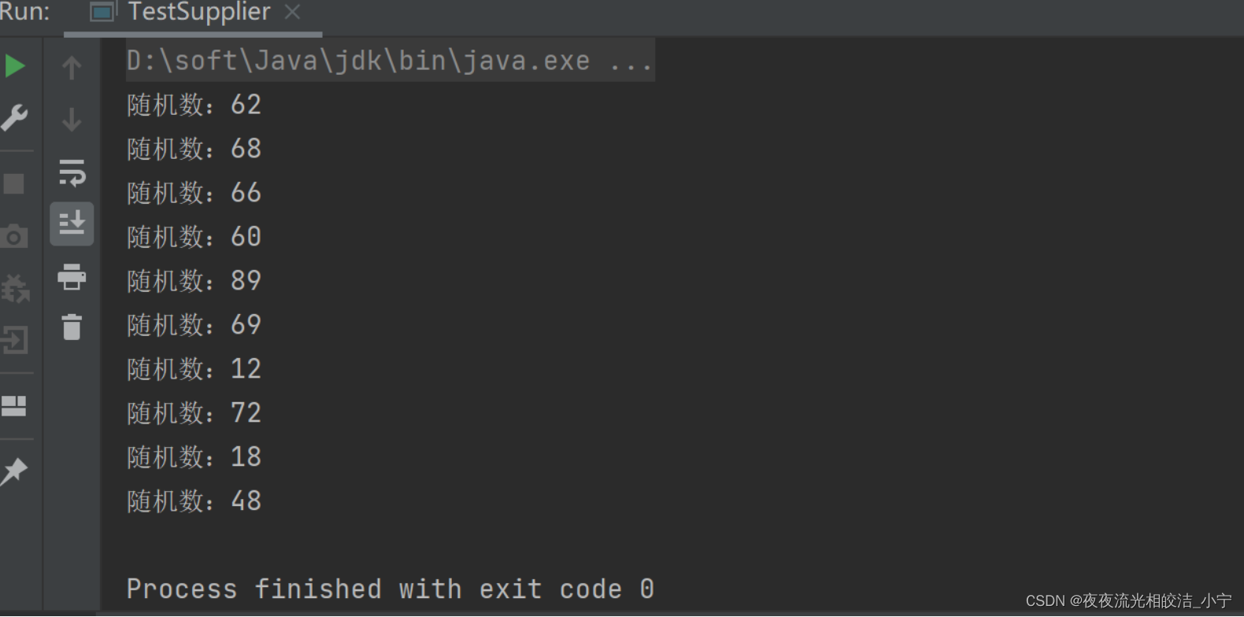The width and height of the screenshot is (1244, 617).
Task: Click the output line showing 89
Action: [194, 281]
